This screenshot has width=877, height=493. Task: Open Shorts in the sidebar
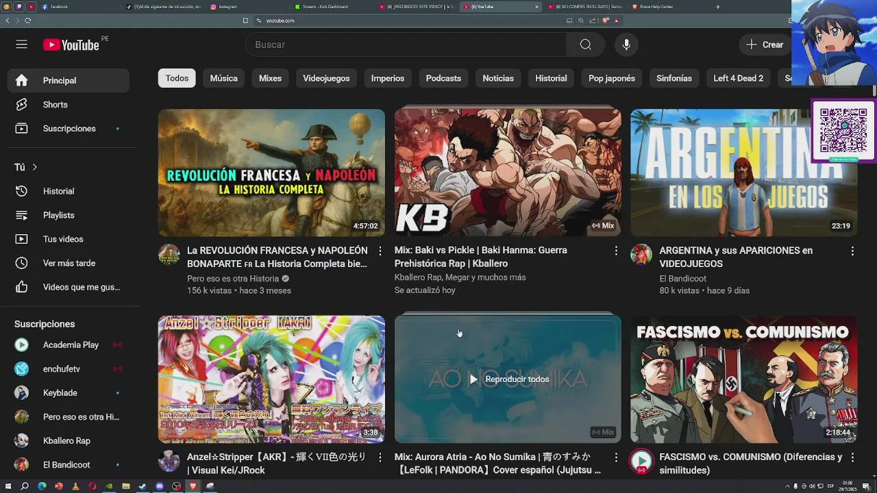pos(68,104)
